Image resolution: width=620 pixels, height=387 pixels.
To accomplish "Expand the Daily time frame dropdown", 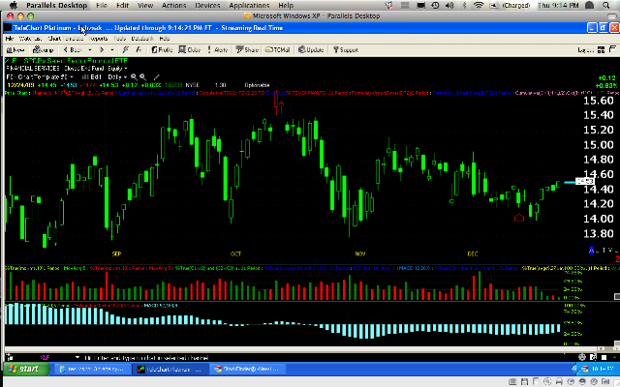I will 125,77.
